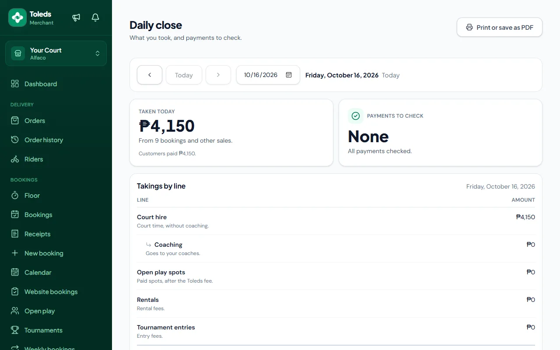Open date picker calendar icon
This screenshot has width=560, height=350.
[289, 75]
